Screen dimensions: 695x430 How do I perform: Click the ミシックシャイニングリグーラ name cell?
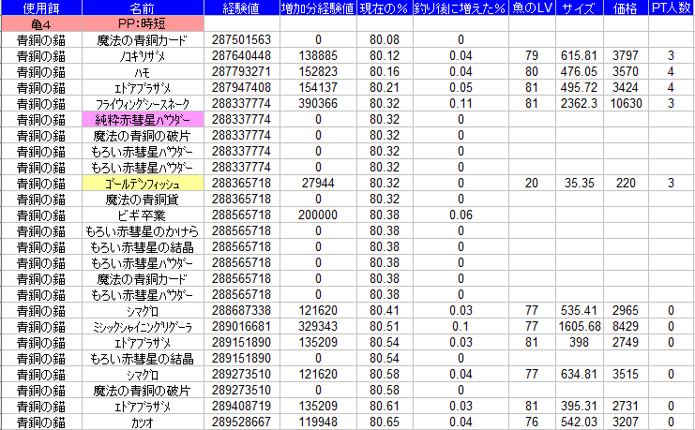tap(142, 326)
